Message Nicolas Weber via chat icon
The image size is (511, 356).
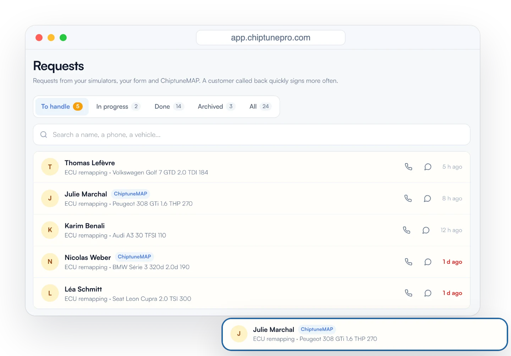(428, 262)
